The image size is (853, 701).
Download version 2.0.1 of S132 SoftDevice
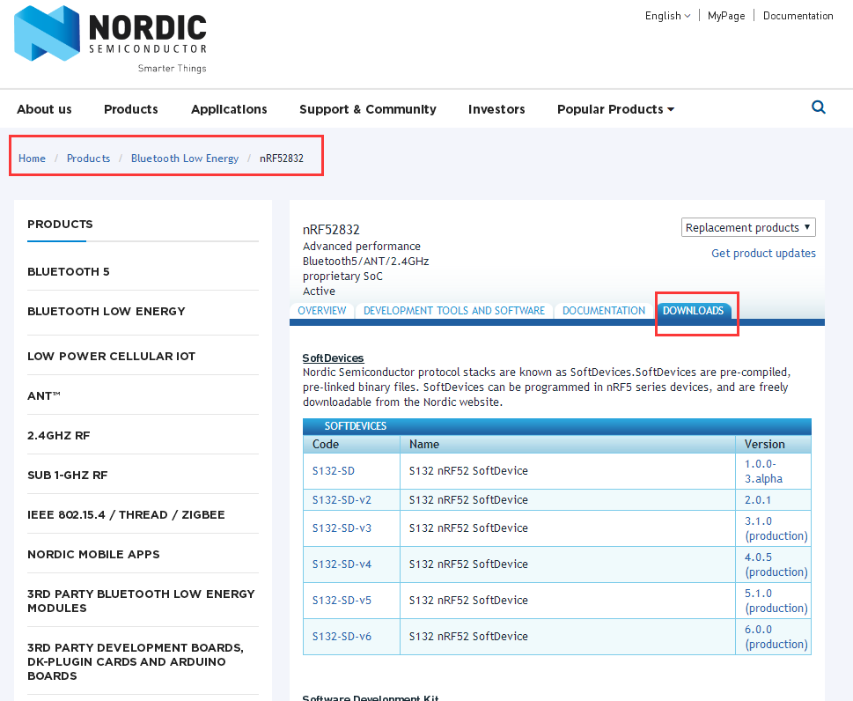point(757,499)
